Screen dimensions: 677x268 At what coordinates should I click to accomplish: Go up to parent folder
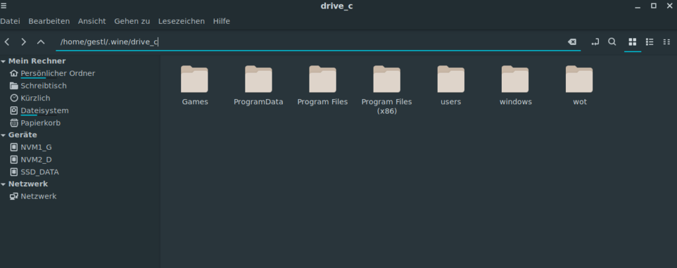(40, 42)
